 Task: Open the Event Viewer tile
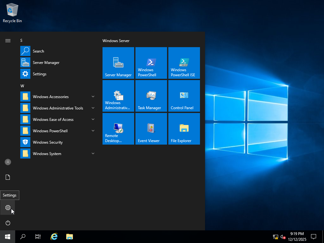(151, 129)
